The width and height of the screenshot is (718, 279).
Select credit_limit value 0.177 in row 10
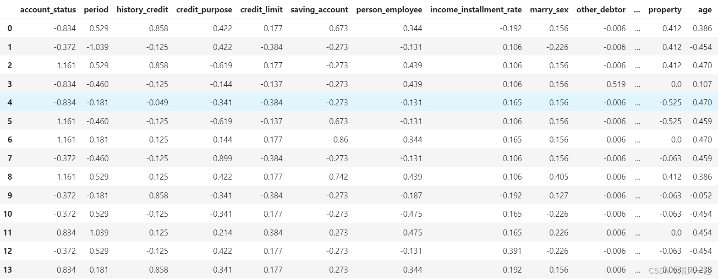tap(273, 214)
